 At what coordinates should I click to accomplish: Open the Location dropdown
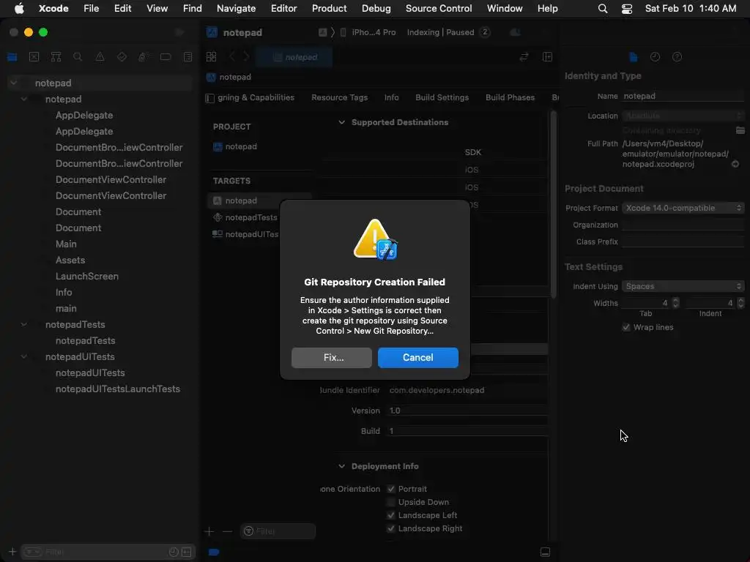pos(683,116)
